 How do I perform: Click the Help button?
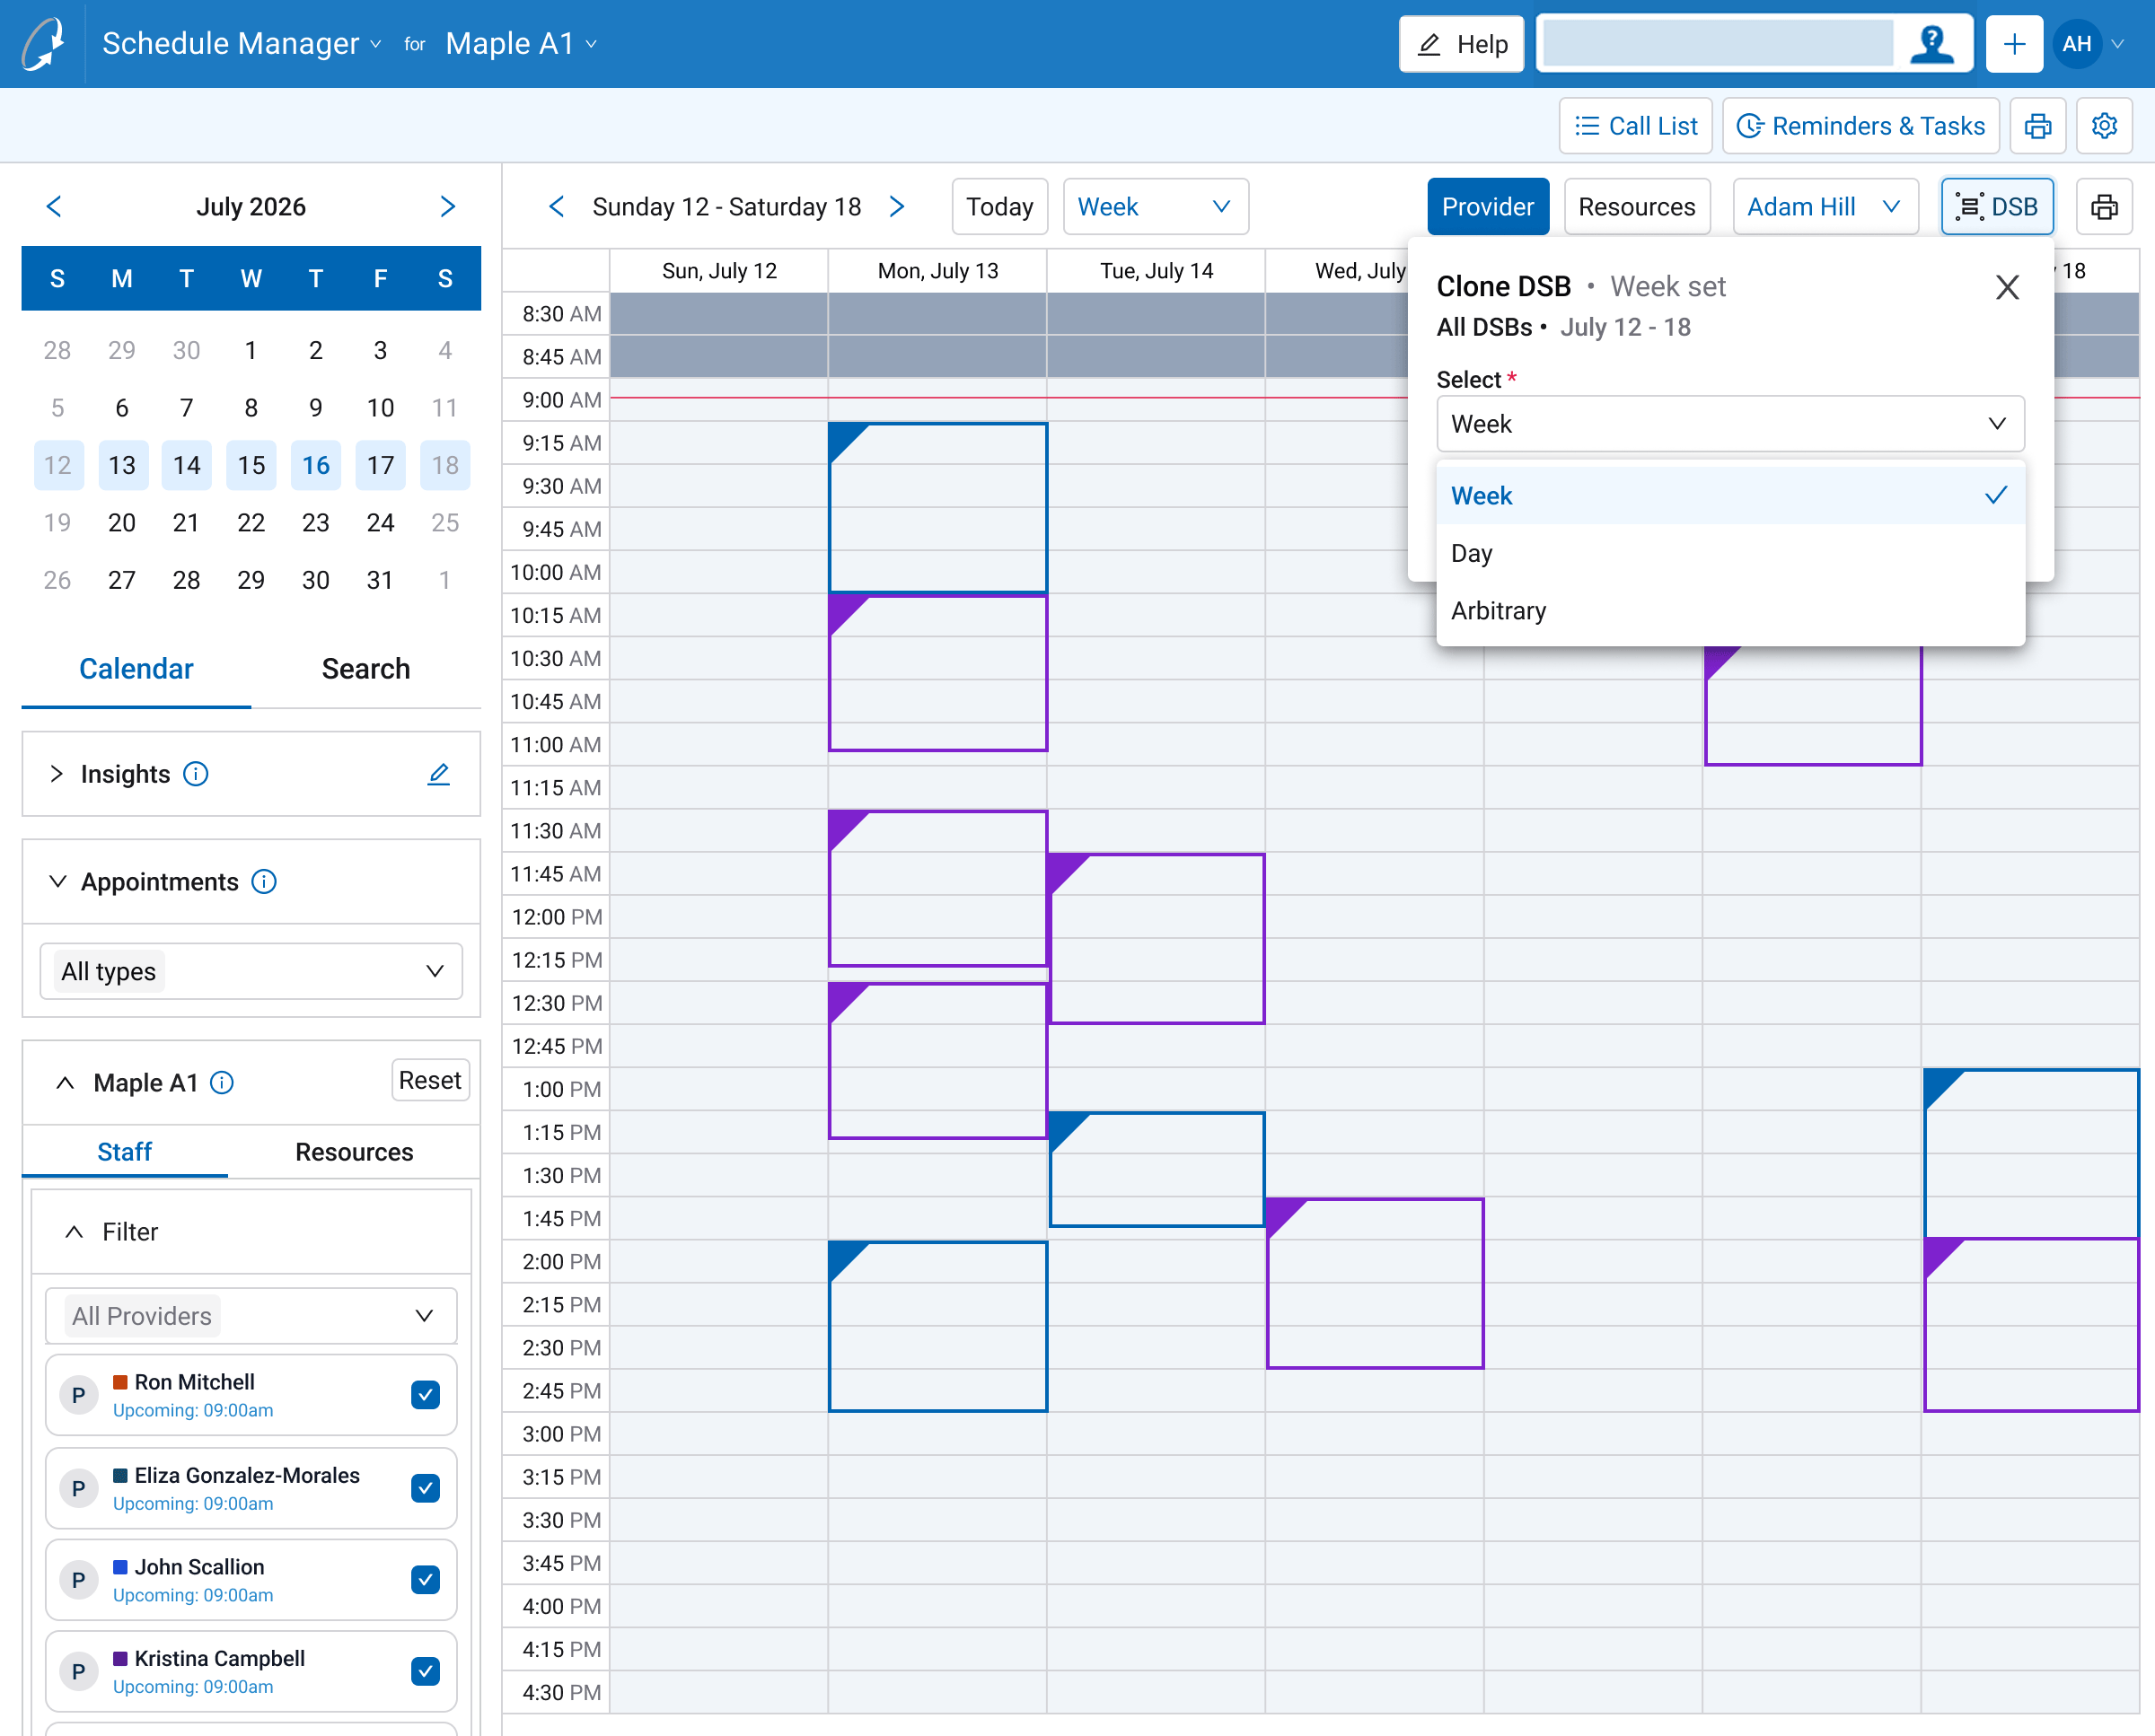click(1462, 44)
